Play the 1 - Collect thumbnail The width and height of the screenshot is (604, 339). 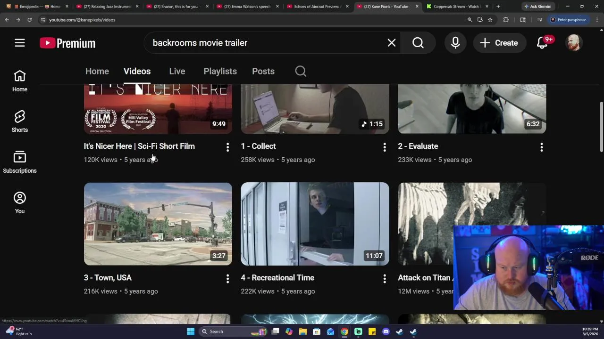pos(315,109)
